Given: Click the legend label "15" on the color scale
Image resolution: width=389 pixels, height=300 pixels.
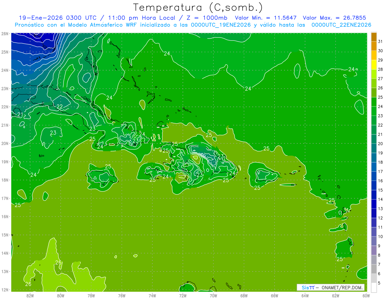Looking at the screenshot, I should (x=380, y=190).
